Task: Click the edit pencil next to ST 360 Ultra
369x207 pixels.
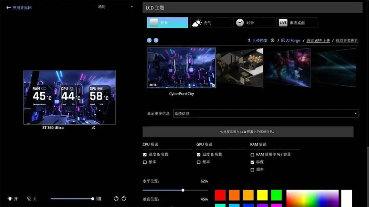Action: pyautogui.click(x=93, y=128)
